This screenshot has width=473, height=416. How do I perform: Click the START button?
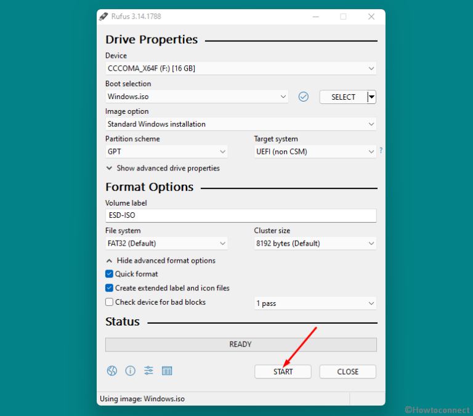283,372
